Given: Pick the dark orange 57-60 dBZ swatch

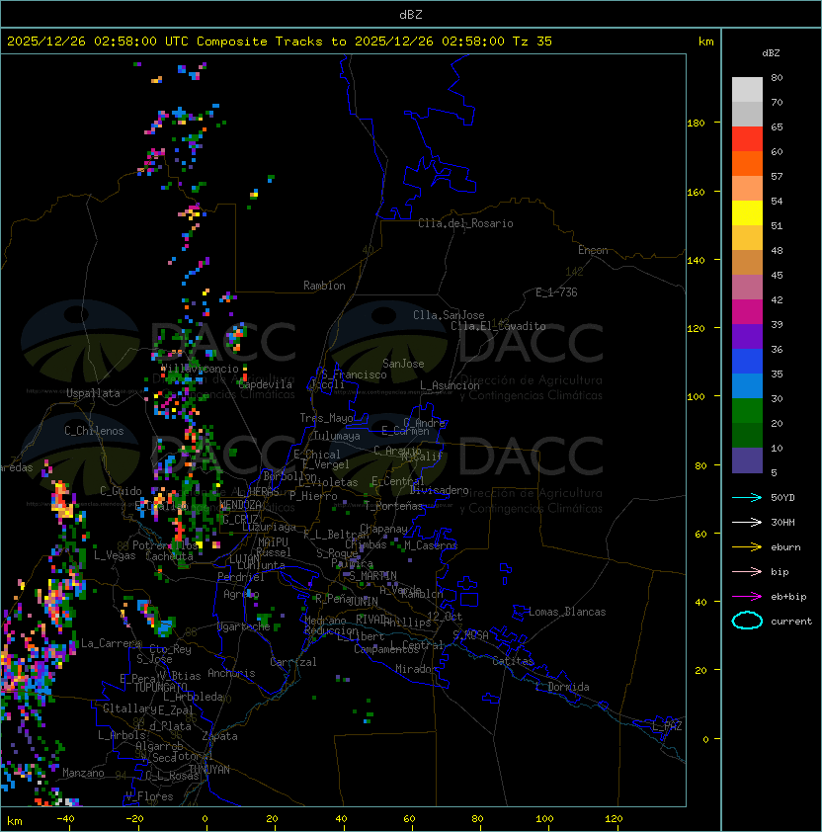Looking at the screenshot, I should click(x=747, y=164).
